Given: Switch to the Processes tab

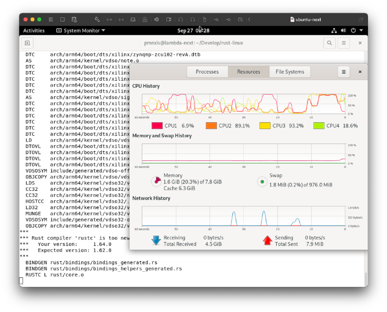Looking at the screenshot, I should 207,71.
